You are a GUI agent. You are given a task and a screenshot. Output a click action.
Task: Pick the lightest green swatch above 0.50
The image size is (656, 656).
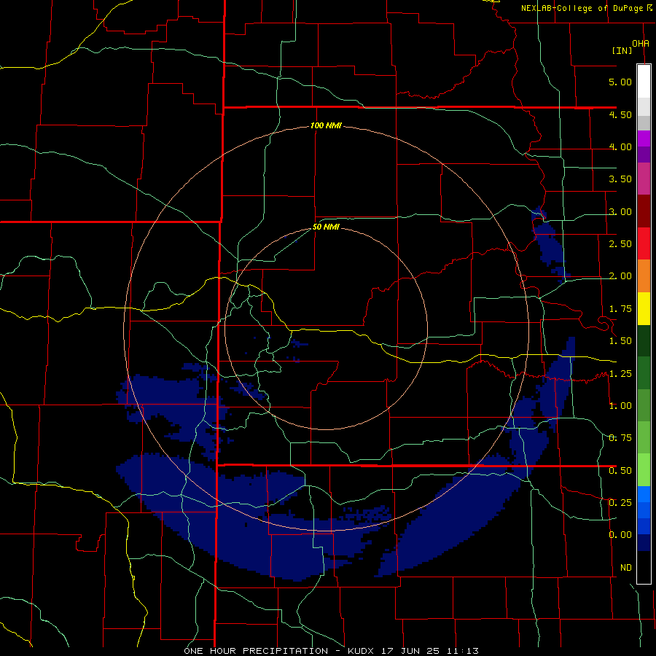[x=644, y=470]
